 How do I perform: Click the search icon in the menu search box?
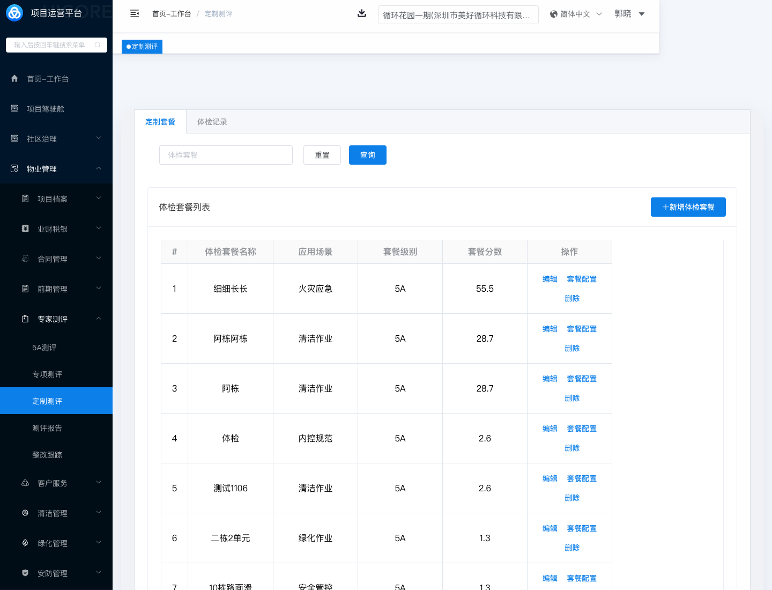pyautogui.click(x=98, y=45)
